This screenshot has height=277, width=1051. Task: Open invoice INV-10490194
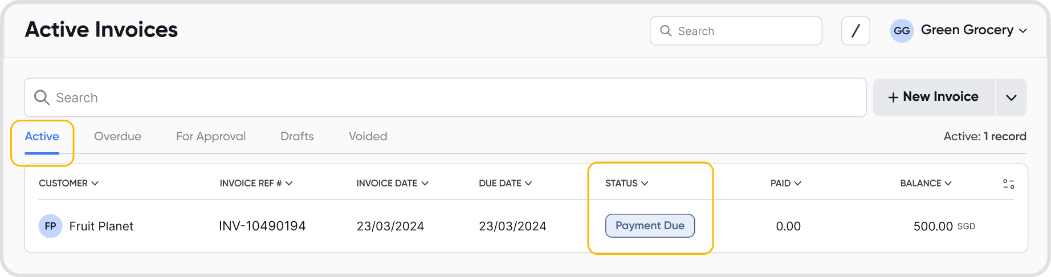point(262,226)
